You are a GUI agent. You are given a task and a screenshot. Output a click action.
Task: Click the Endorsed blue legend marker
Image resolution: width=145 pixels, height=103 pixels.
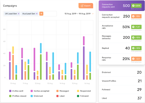tap(32, 96)
